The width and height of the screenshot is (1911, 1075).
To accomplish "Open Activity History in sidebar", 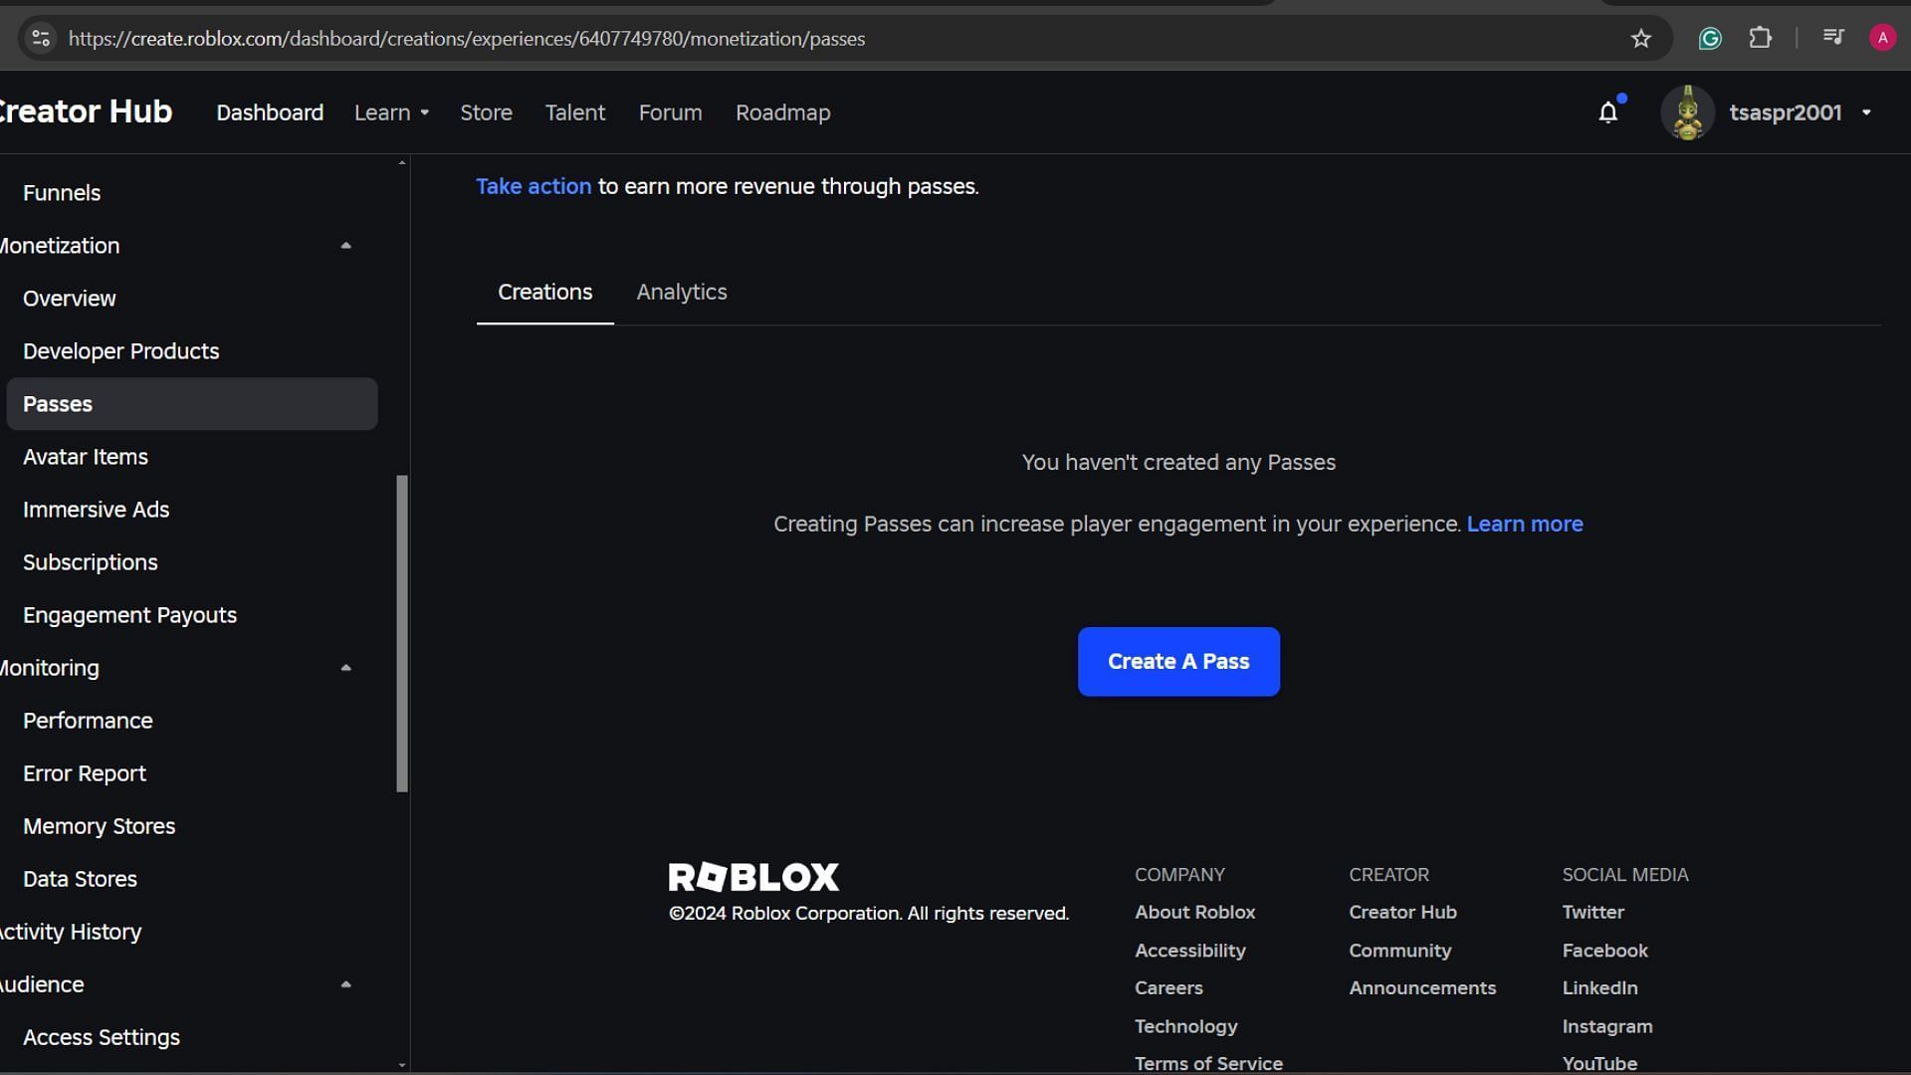I will pyautogui.click(x=71, y=932).
